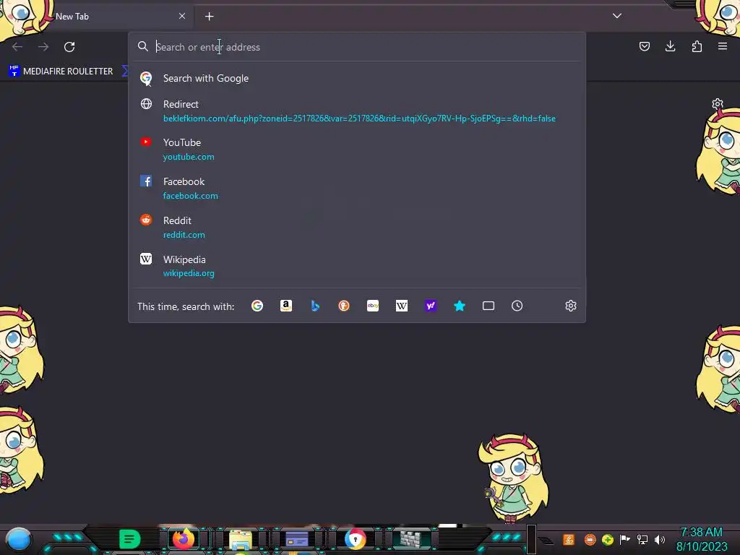Choose the Reddit suggestion

357,228
